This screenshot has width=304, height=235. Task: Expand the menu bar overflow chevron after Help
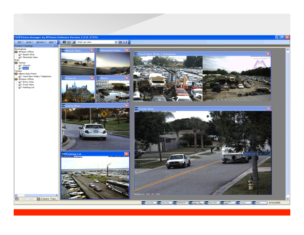pyautogui.click(x=58, y=42)
